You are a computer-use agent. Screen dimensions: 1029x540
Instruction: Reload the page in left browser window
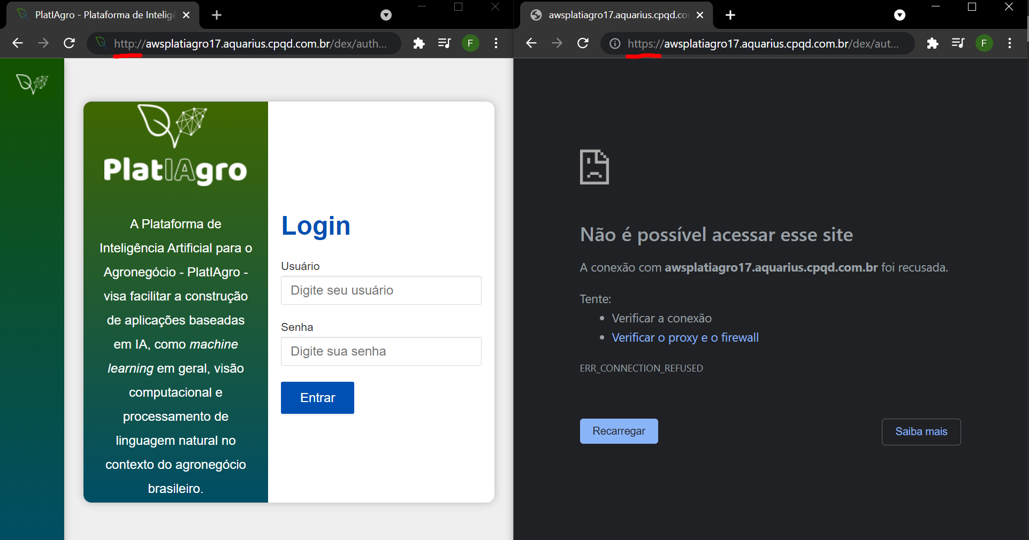(x=70, y=43)
